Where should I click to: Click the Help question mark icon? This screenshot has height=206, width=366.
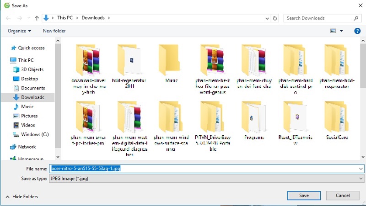[357, 31]
